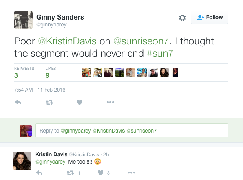Like Ginny Sanders' tweet with heart

[x=80, y=102]
